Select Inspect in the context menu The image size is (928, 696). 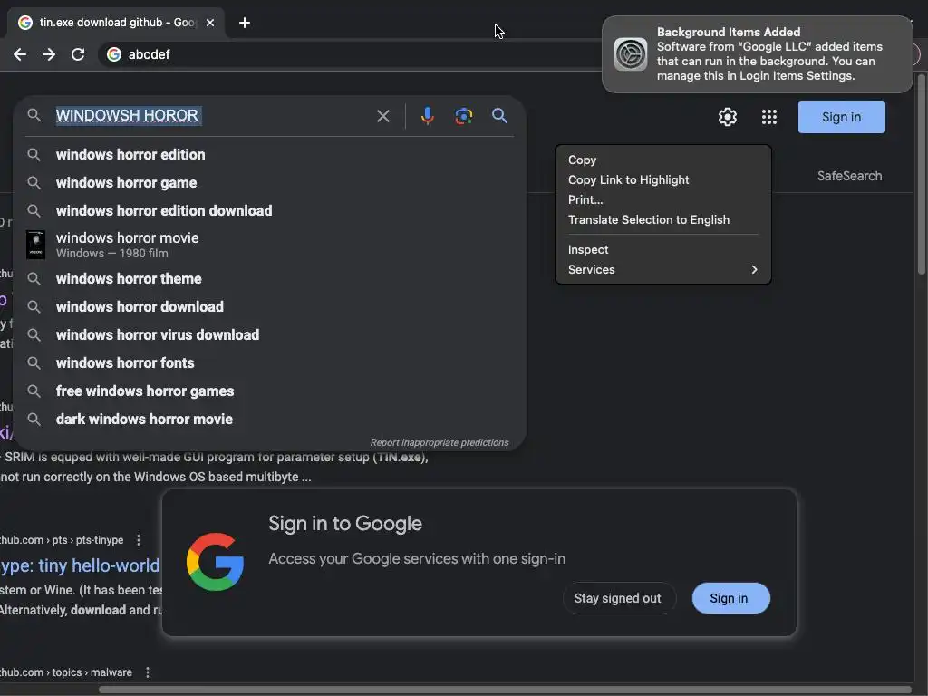click(662, 250)
